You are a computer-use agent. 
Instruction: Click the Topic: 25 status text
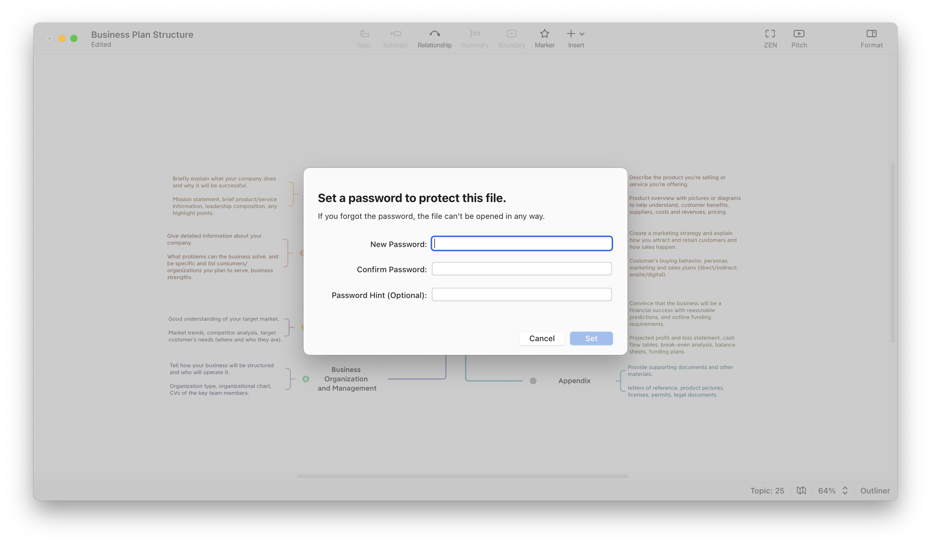tap(767, 490)
